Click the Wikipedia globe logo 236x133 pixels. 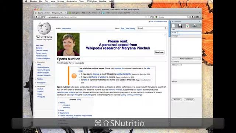tap(44, 28)
